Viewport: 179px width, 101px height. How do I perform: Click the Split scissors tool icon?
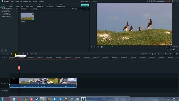click(15, 54)
